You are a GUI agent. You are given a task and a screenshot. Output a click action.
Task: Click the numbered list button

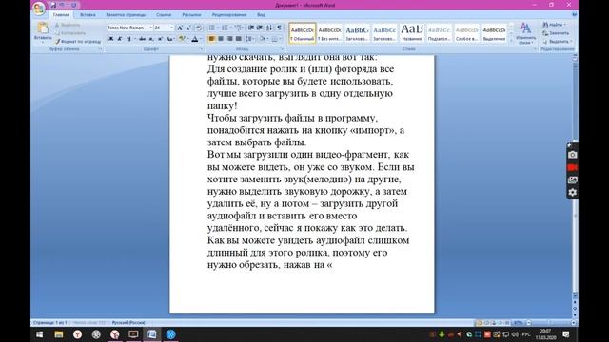[x=225, y=28]
